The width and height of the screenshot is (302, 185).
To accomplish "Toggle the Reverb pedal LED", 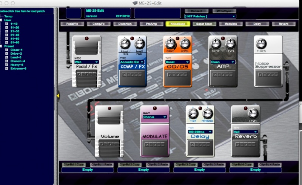I will pos(246,108).
